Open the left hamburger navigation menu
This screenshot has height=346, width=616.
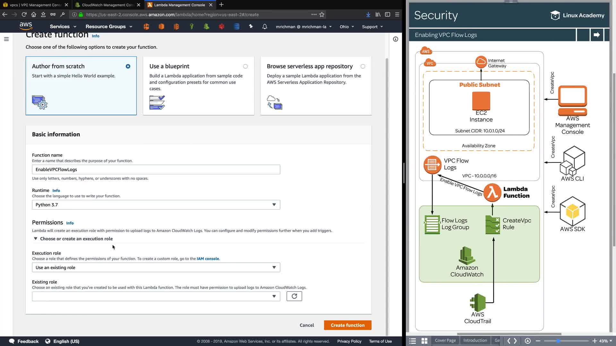pos(6,39)
